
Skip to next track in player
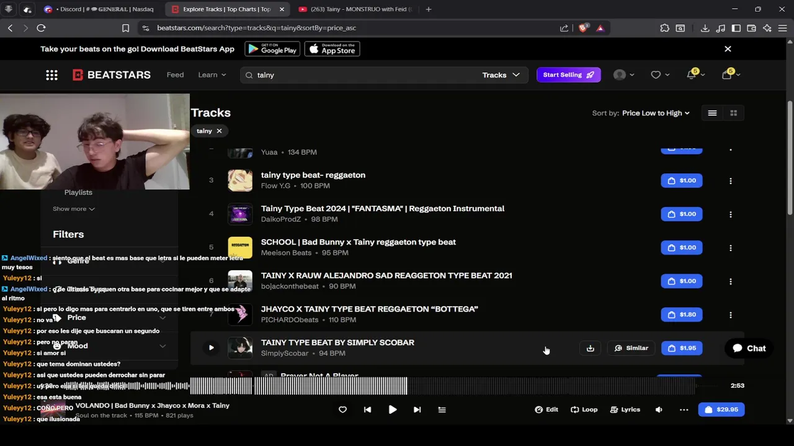(x=417, y=409)
